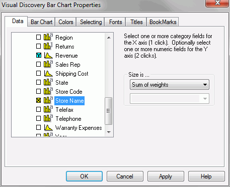Click the State field bar icon
Viewport: 230px width, 187px height.
pos(48,82)
